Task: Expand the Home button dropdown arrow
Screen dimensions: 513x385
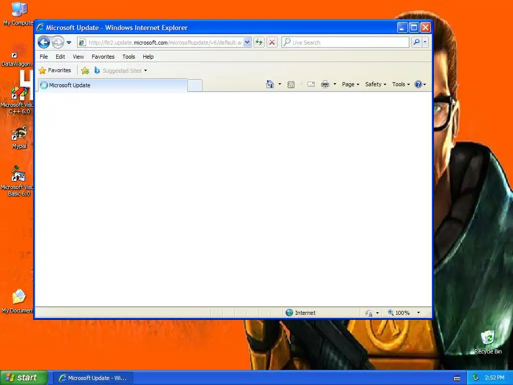Action: 280,84
